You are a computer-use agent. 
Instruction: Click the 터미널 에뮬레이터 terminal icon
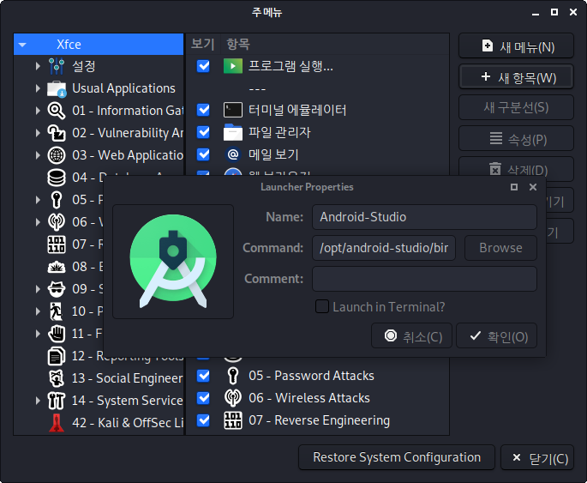coord(233,110)
